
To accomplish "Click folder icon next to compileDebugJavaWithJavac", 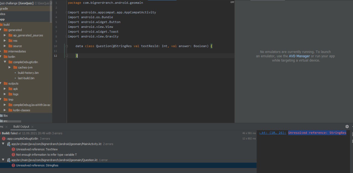I will pyautogui.click(x=10, y=105).
